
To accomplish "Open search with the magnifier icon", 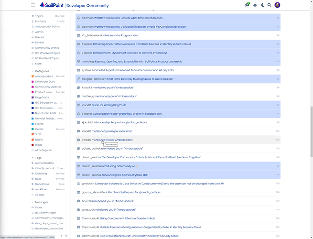I will [x=270, y=5].
